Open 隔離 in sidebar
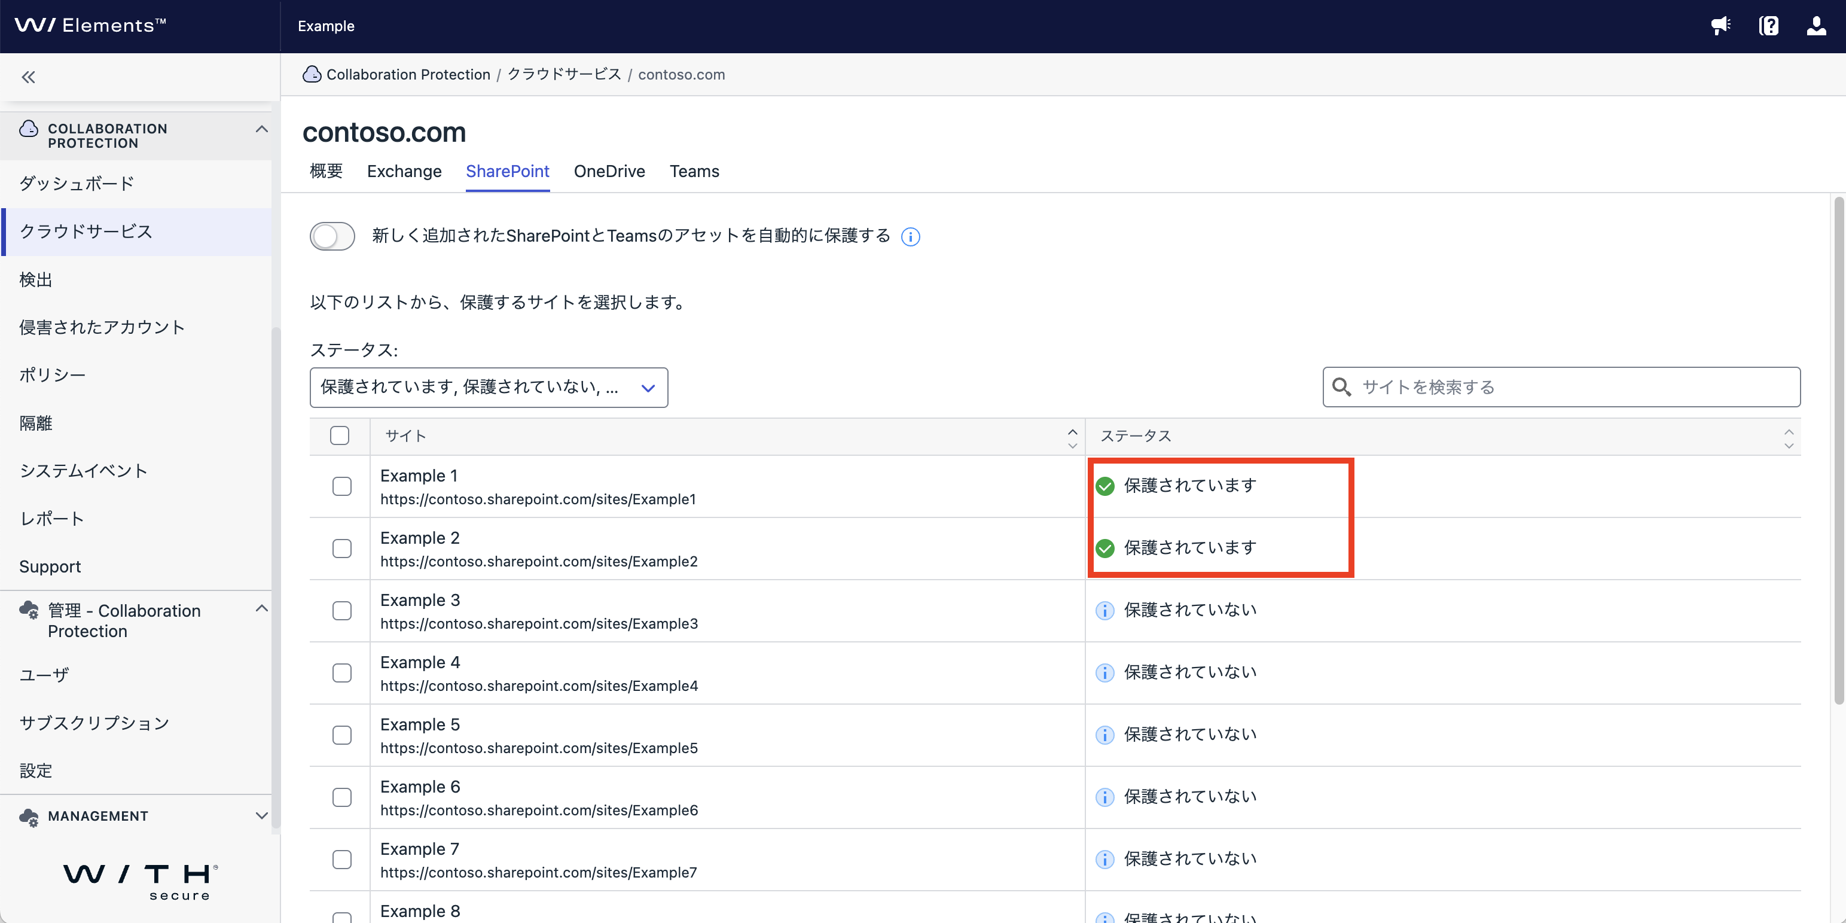This screenshot has width=1846, height=923. 136,423
